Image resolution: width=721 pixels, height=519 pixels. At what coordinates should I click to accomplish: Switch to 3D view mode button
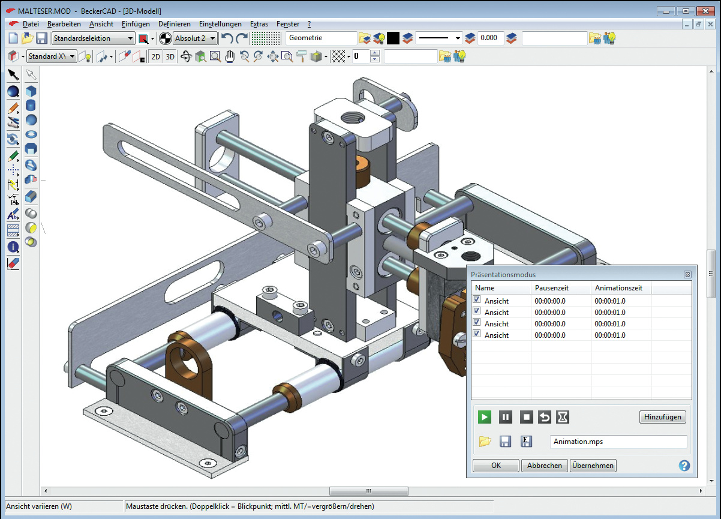[x=170, y=56]
